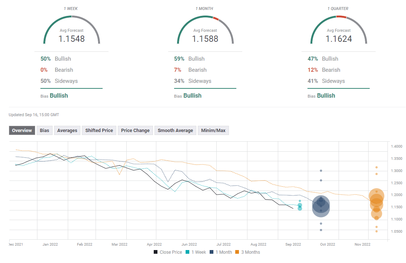Toggle the Close Price legend series
The image size is (406, 263).
click(168, 252)
